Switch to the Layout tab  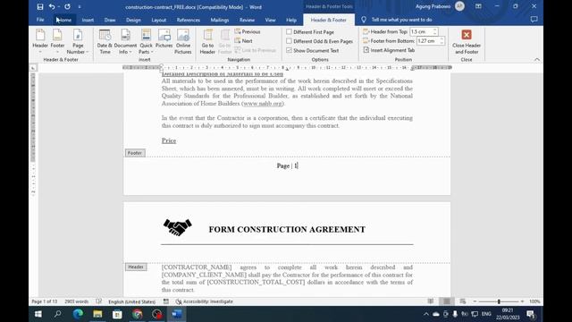159,20
